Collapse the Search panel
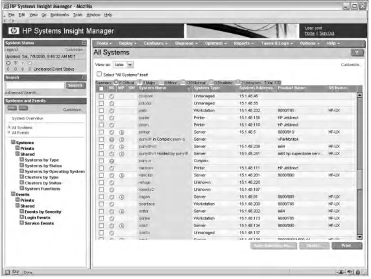The height and width of the screenshot is (279, 371). pyautogui.click(x=84, y=77)
